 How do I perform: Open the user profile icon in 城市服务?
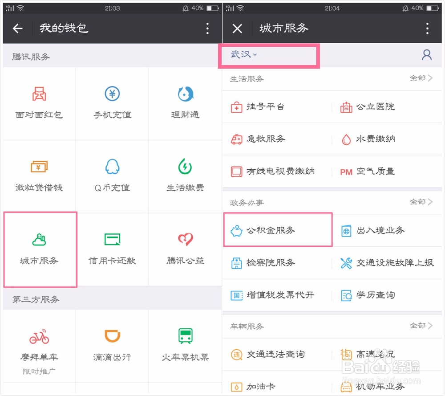click(x=427, y=55)
